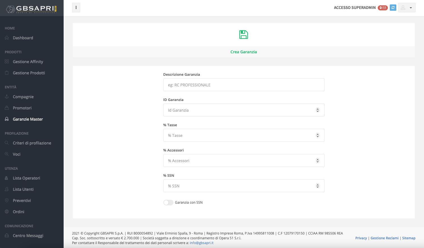Open the Promotori entity page

pos(22,108)
